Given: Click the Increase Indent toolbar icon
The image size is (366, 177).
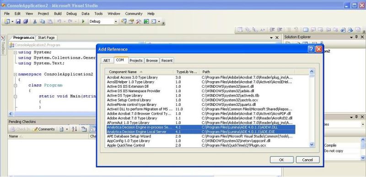Looking at the screenshot, I should [280, 30].
